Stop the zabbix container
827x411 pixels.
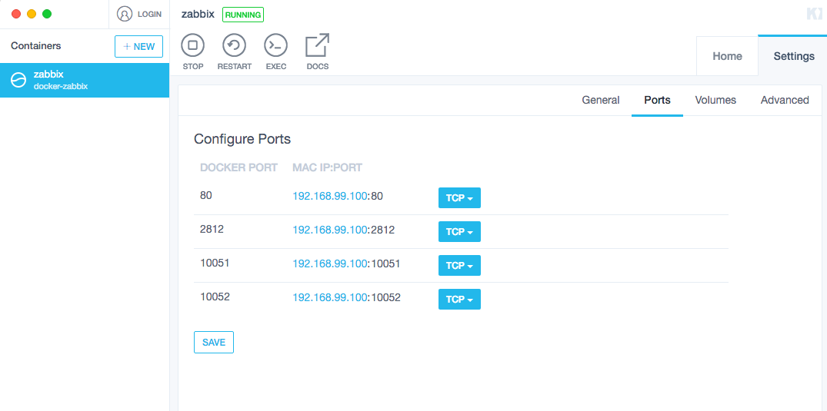click(x=193, y=46)
